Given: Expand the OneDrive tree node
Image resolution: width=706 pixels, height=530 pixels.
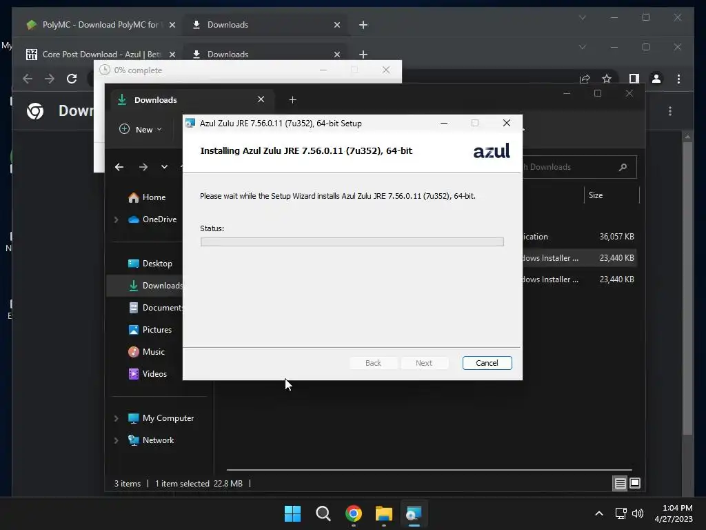Looking at the screenshot, I should pos(116,219).
